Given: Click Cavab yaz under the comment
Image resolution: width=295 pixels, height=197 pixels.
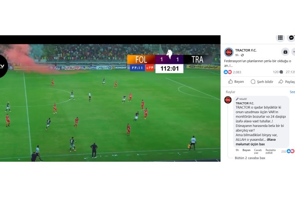Looking at the screenshot, I should [x=258, y=151].
